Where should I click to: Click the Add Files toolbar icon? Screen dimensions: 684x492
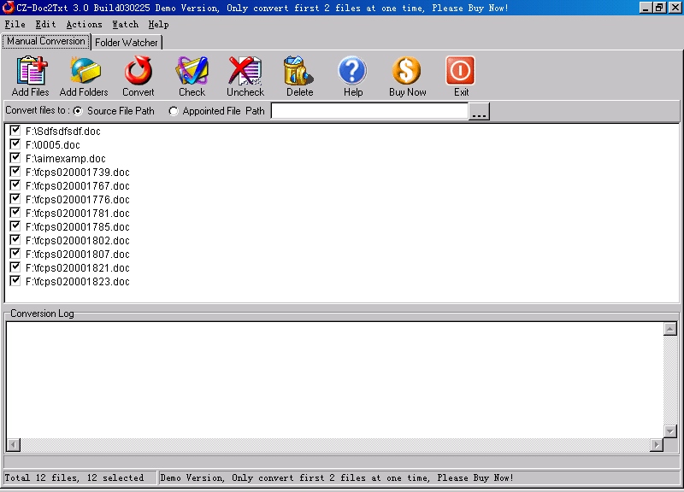tap(31, 72)
